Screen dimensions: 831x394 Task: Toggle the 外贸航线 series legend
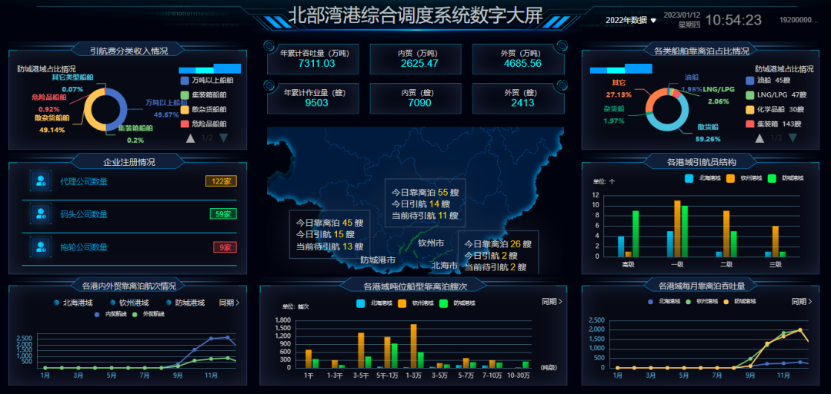tap(147, 314)
